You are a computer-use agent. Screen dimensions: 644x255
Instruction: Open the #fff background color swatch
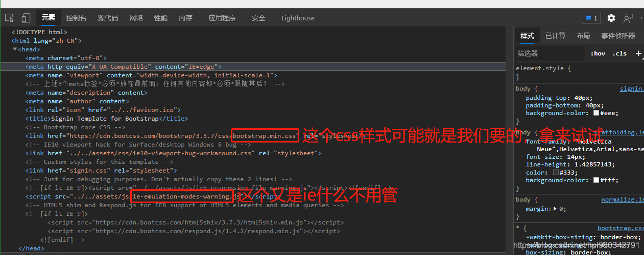pos(596,180)
